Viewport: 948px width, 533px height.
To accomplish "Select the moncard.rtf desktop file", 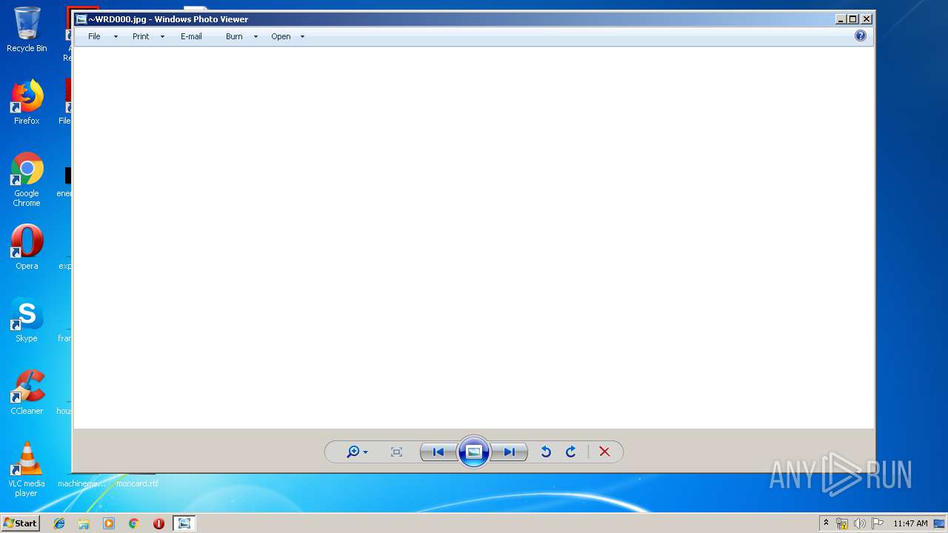I will 137,483.
